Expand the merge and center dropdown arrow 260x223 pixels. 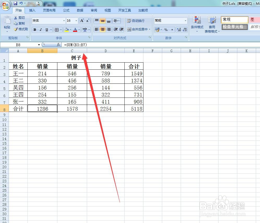point(150,29)
